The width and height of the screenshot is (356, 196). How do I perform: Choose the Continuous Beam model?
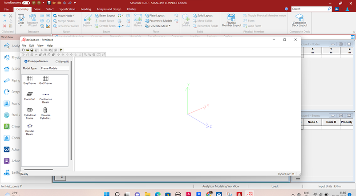[x=45, y=98]
